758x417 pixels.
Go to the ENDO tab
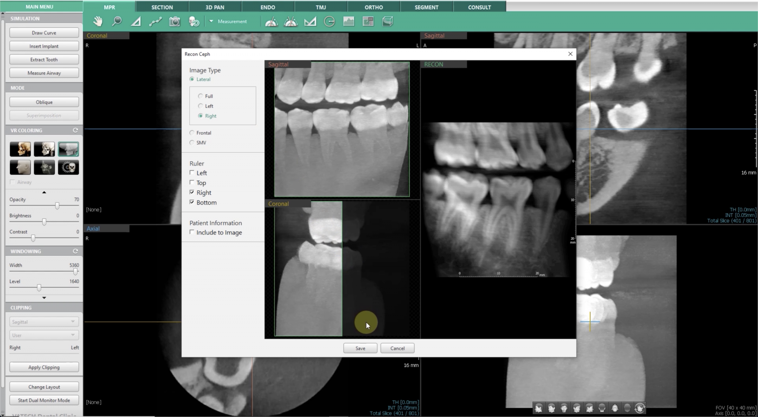(x=268, y=7)
